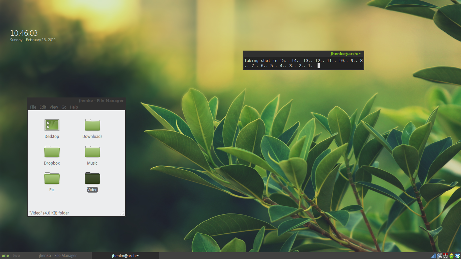The width and height of the screenshot is (461, 259).
Task: Expand the View menu
Action: (54, 107)
